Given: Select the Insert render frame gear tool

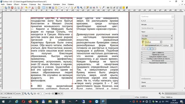Looking at the screenshot, I should point(53,8).
